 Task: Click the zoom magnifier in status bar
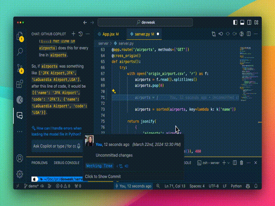(x=158, y=186)
